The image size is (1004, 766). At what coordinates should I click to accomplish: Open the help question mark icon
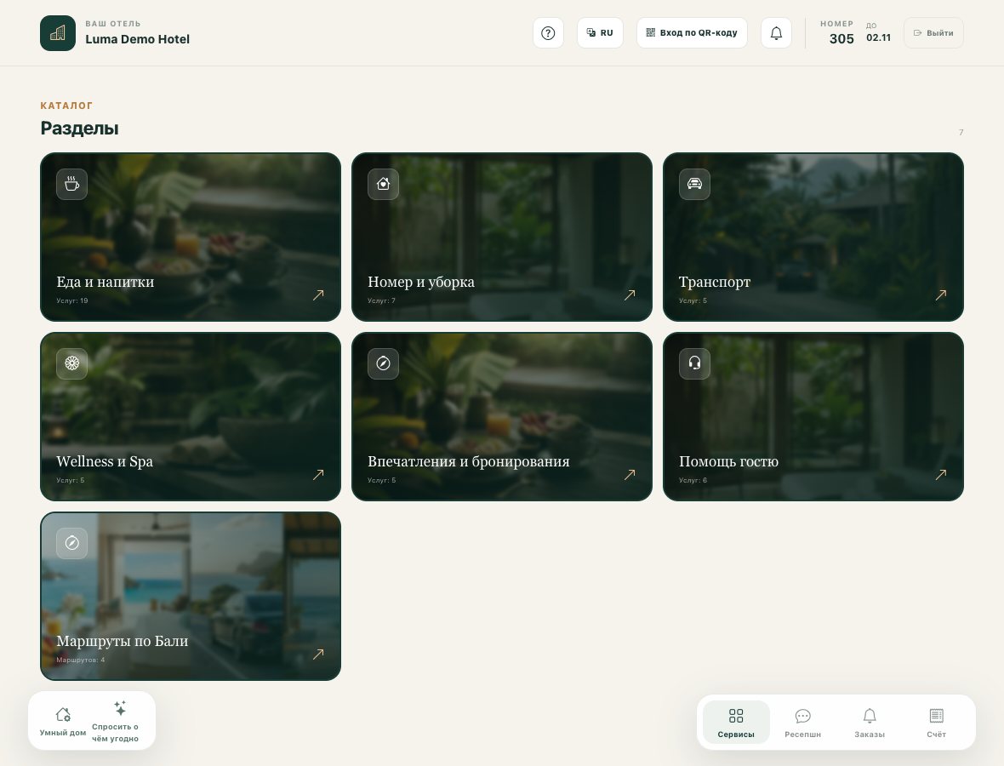pyautogui.click(x=548, y=32)
